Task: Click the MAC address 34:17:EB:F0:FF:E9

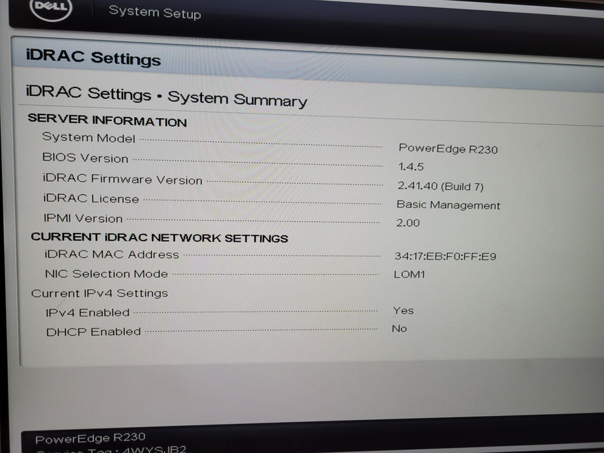Action: pyautogui.click(x=445, y=256)
